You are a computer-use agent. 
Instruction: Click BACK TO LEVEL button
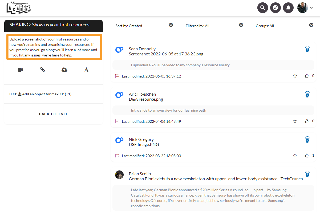coord(53,114)
